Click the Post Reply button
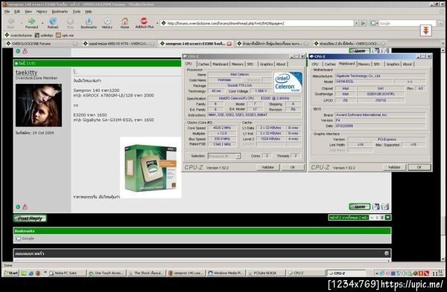Screen dimensions: 447x292 point(30,218)
